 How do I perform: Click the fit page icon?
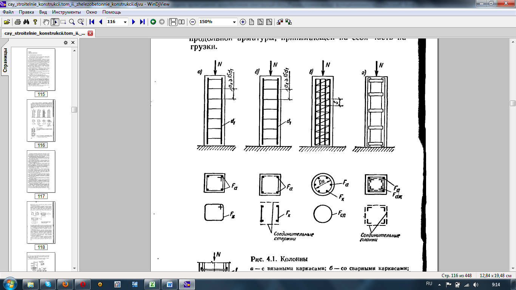(269, 22)
